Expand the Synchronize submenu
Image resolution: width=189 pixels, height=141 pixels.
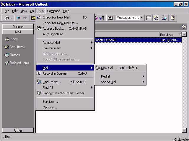pyautogui.click(x=65, y=48)
